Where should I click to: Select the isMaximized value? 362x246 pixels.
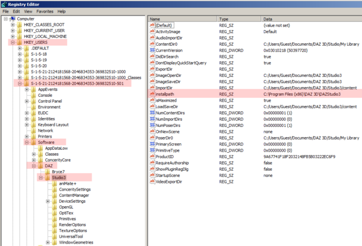(x=166, y=100)
